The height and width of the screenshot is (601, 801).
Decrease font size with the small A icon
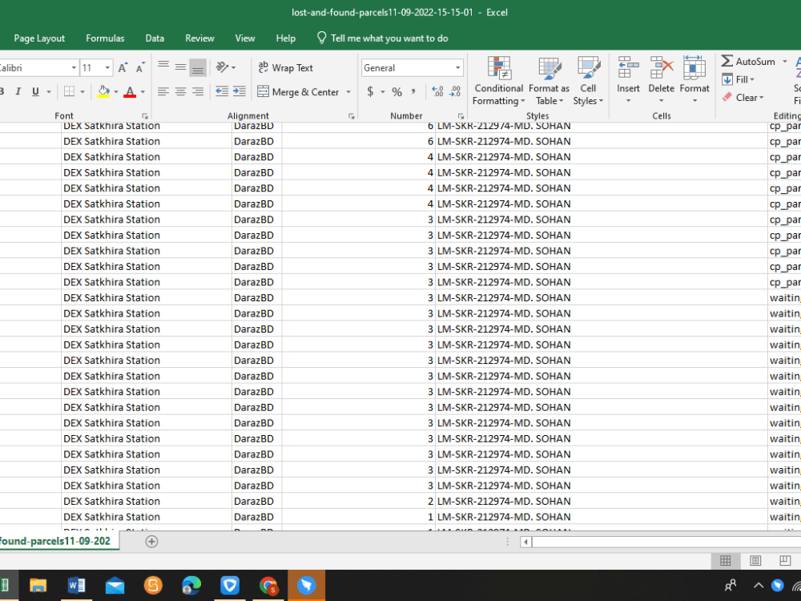[140, 67]
